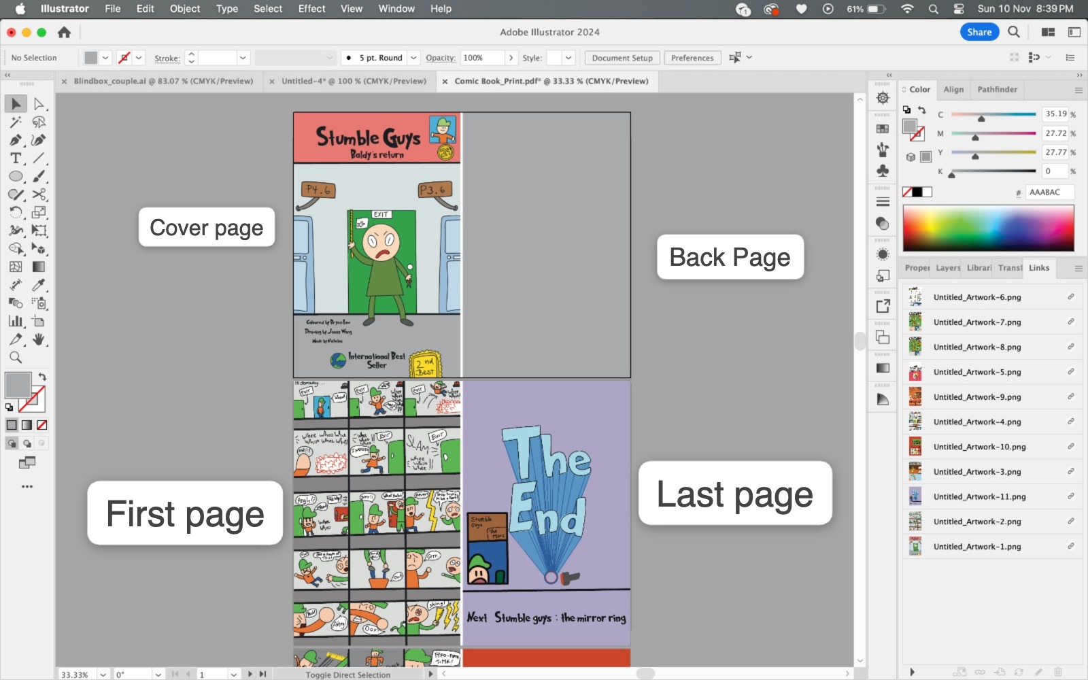The height and width of the screenshot is (680, 1088).
Task: Select the Scissors tool
Action: coord(39,194)
